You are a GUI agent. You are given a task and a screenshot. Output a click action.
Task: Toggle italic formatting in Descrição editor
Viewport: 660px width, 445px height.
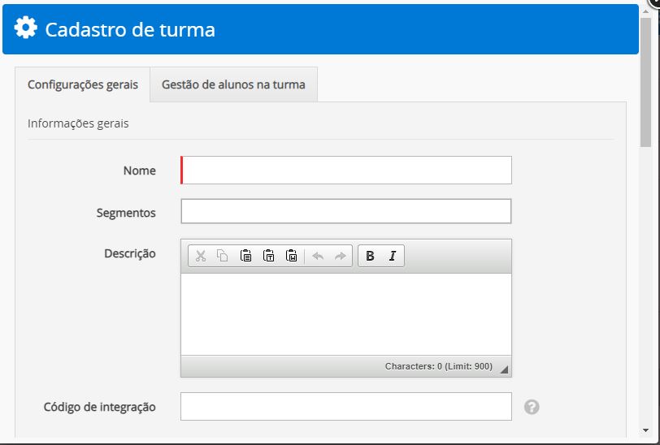(x=393, y=256)
